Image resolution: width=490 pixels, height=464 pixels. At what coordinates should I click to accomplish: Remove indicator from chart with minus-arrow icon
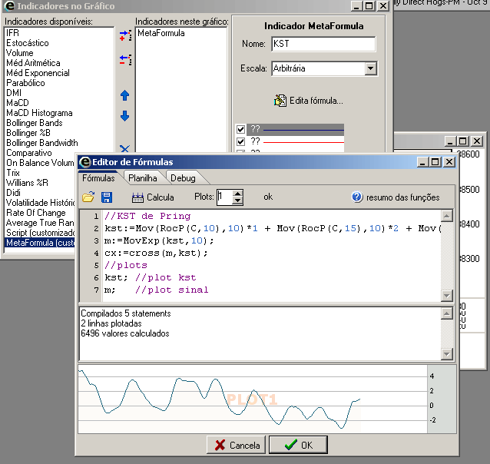125,59
